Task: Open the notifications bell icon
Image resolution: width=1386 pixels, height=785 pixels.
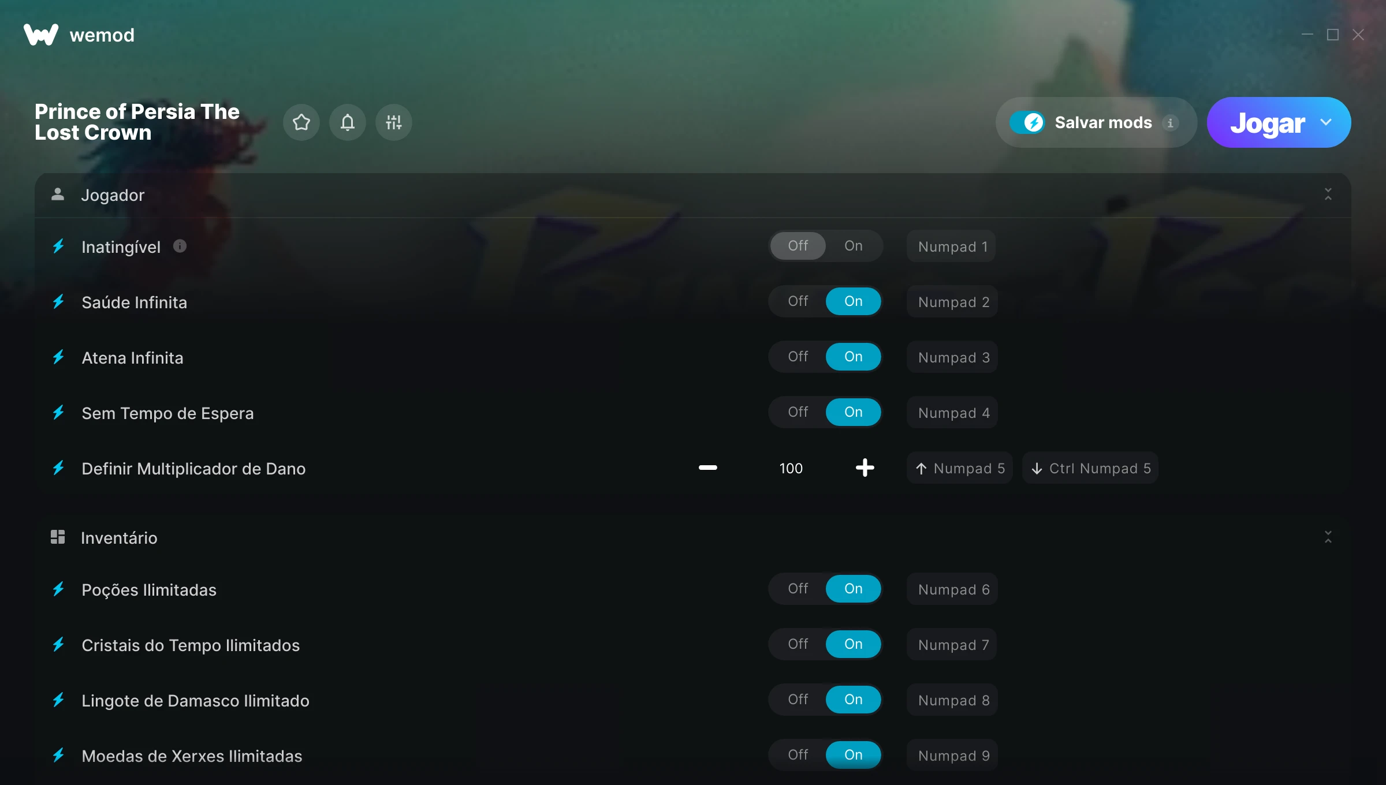Action: click(347, 122)
